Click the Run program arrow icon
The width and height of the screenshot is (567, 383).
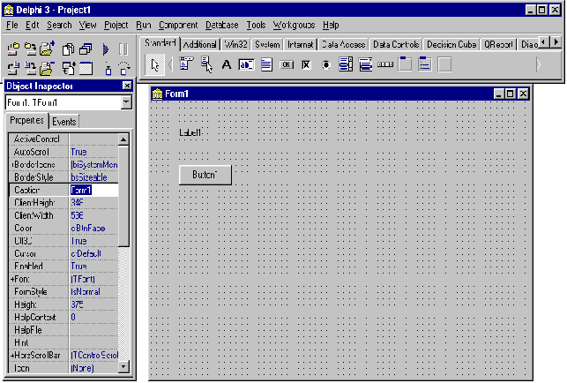tap(106, 49)
